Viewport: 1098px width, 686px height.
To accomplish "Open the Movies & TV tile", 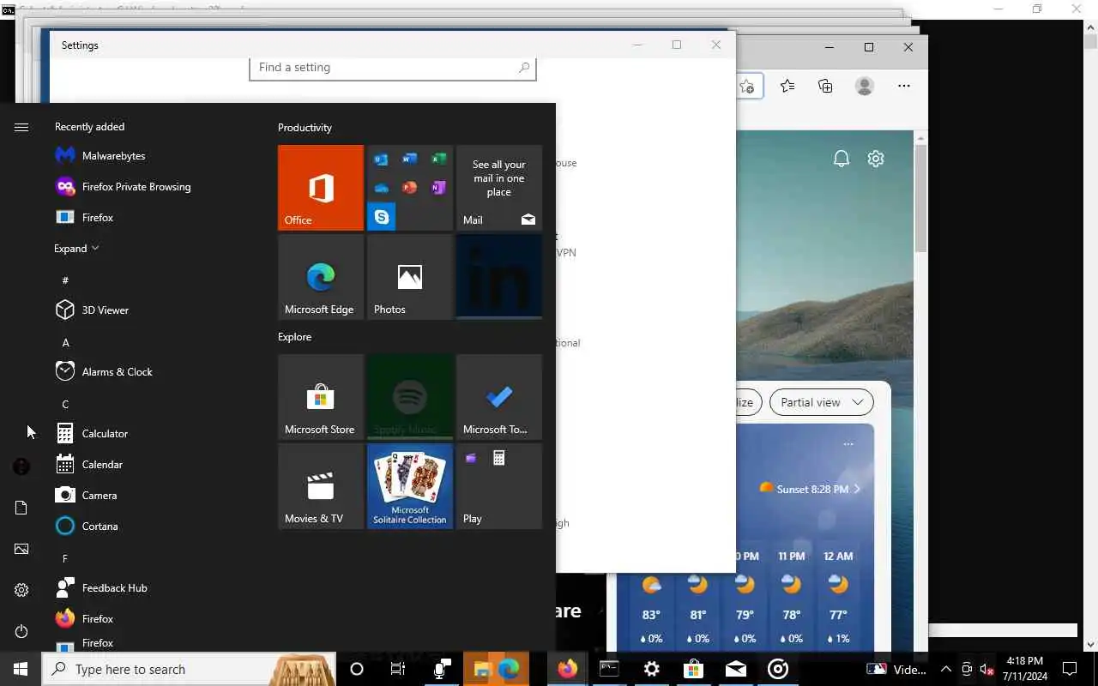I will [x=321, y=486].
